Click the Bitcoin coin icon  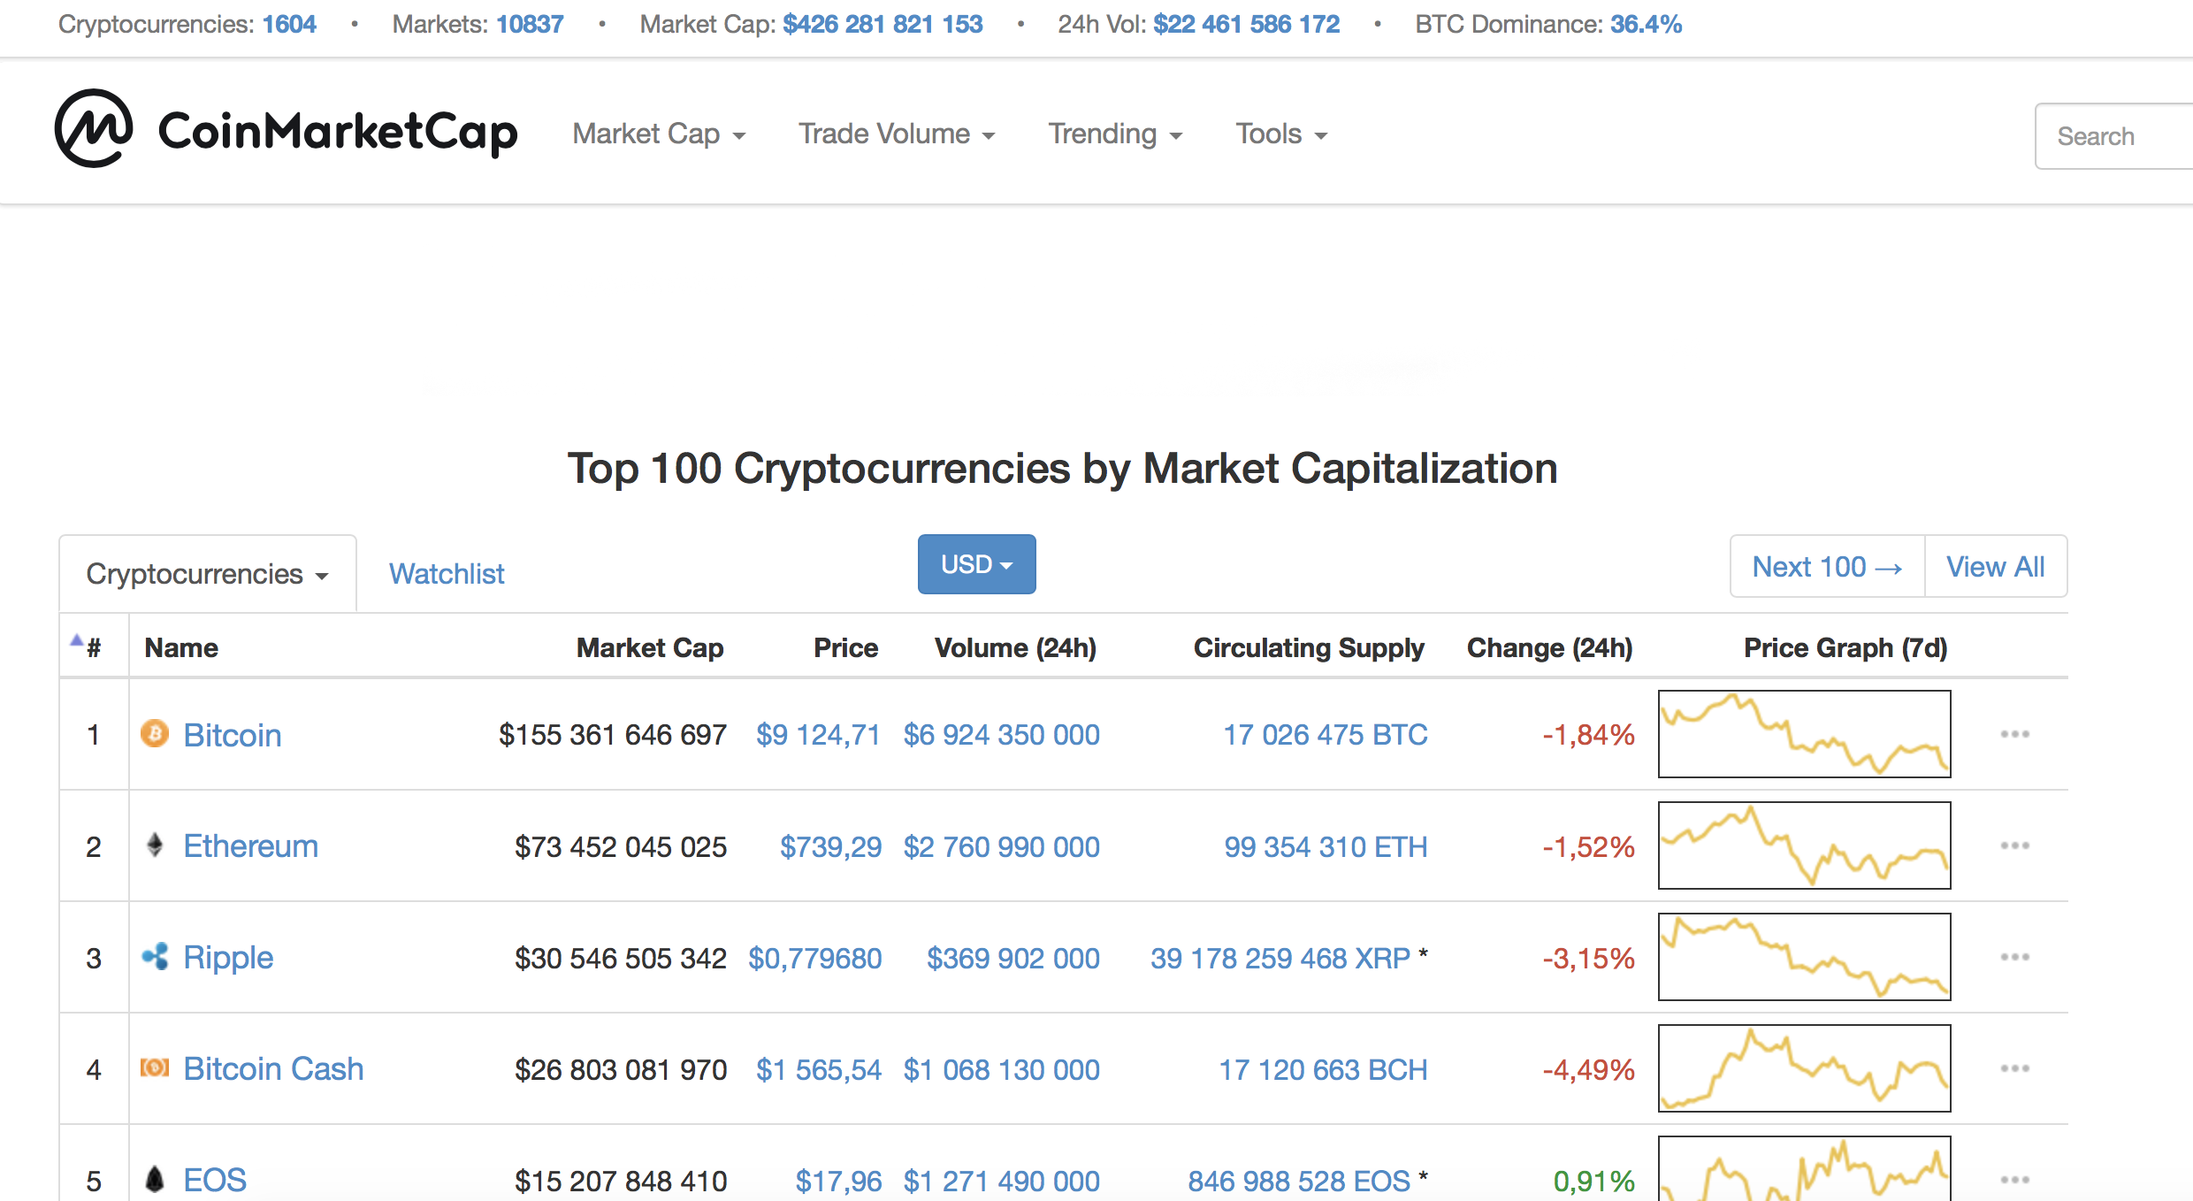tap(155, 733)
